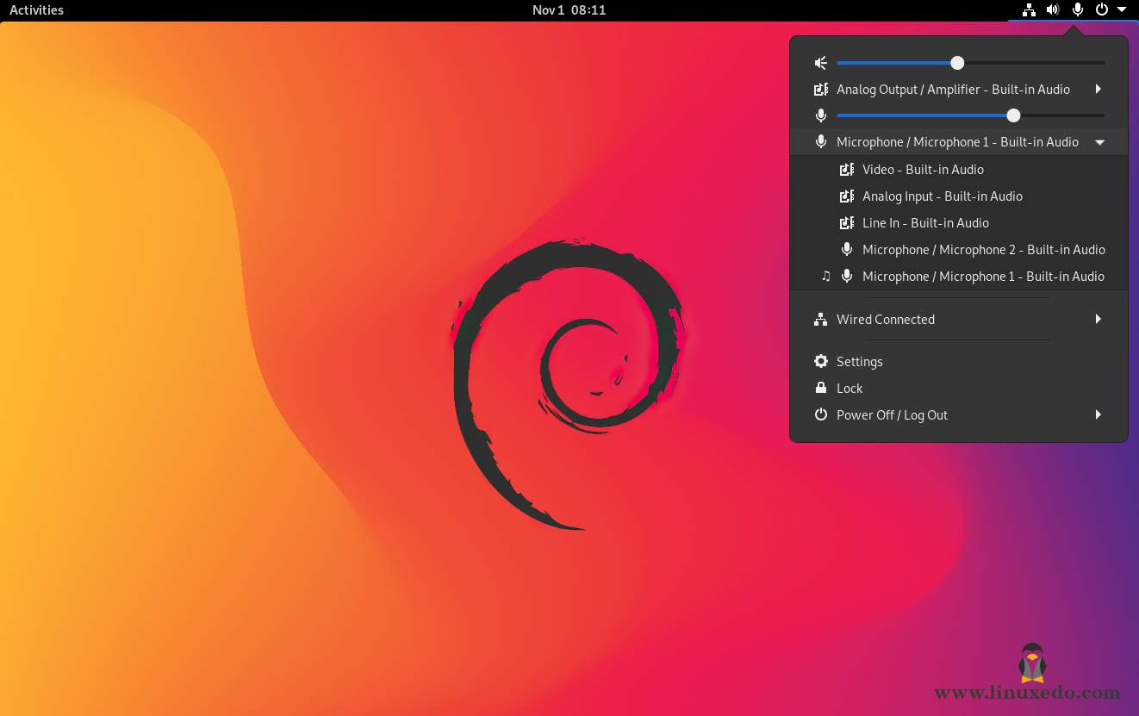Click microphone icon beside Microphone 2 entry
The image size is (1139, 716).
click(847, 250)
